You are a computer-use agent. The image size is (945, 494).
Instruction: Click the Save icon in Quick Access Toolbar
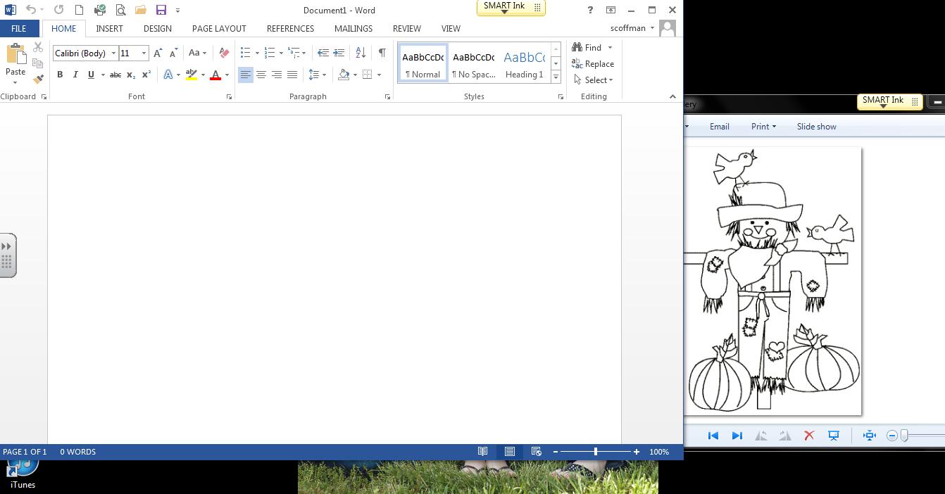(161, 11)
